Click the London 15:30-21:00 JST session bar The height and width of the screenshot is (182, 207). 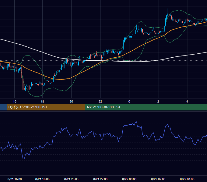[x=46, y=107]
